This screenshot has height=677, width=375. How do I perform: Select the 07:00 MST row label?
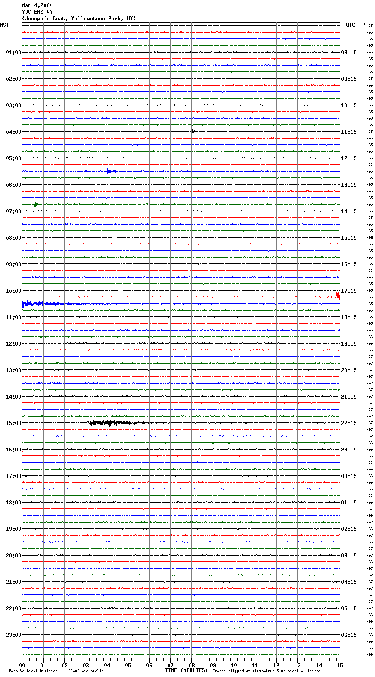pyautogui.click(x=14, y=211)
